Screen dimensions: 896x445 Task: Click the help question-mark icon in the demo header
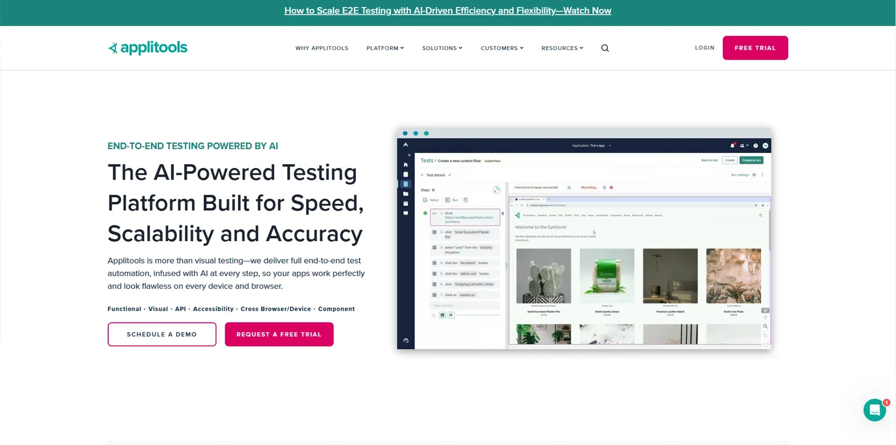coord(756,146)
